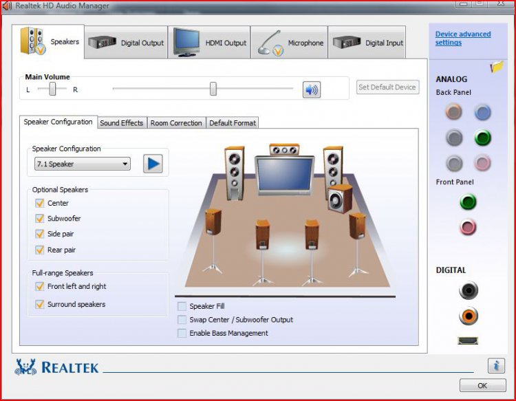
Task: Open the 7.1 Speaker configuration dropdown
Action: [x=83, y=164]
